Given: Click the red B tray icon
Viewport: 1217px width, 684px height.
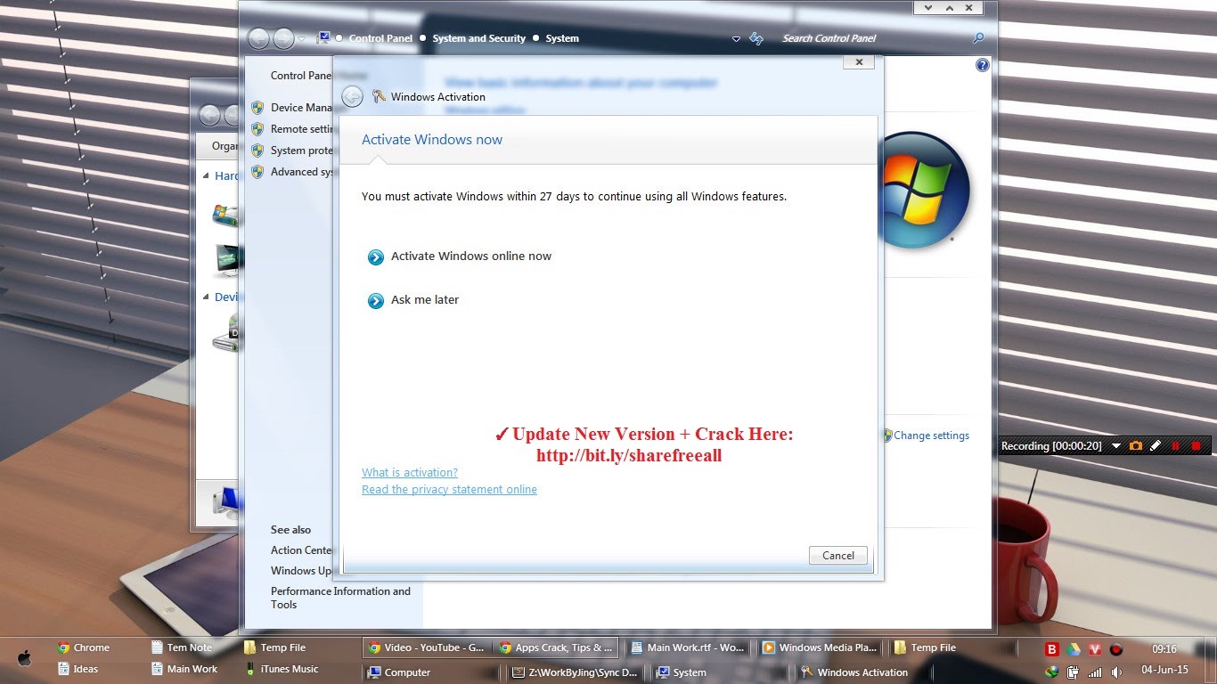Looking at the screenshot, I should (1052, 649).
